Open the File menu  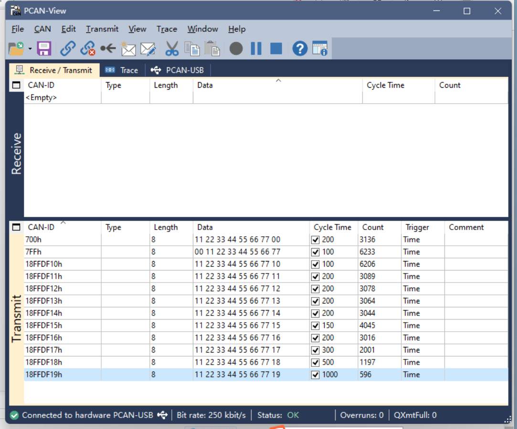click(18, 29)
